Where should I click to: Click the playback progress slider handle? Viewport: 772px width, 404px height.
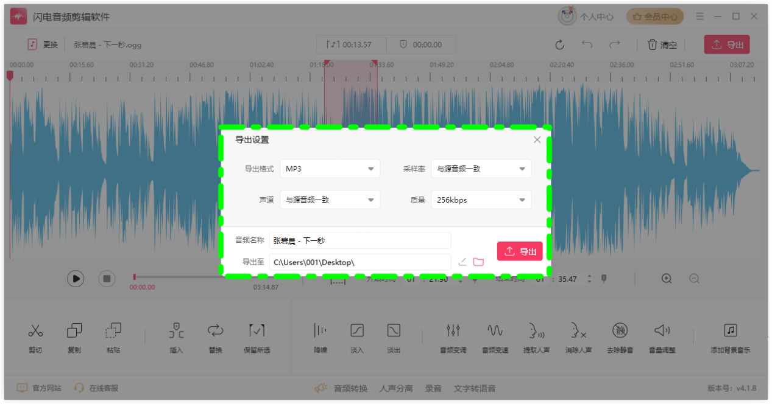click(135, 277)
